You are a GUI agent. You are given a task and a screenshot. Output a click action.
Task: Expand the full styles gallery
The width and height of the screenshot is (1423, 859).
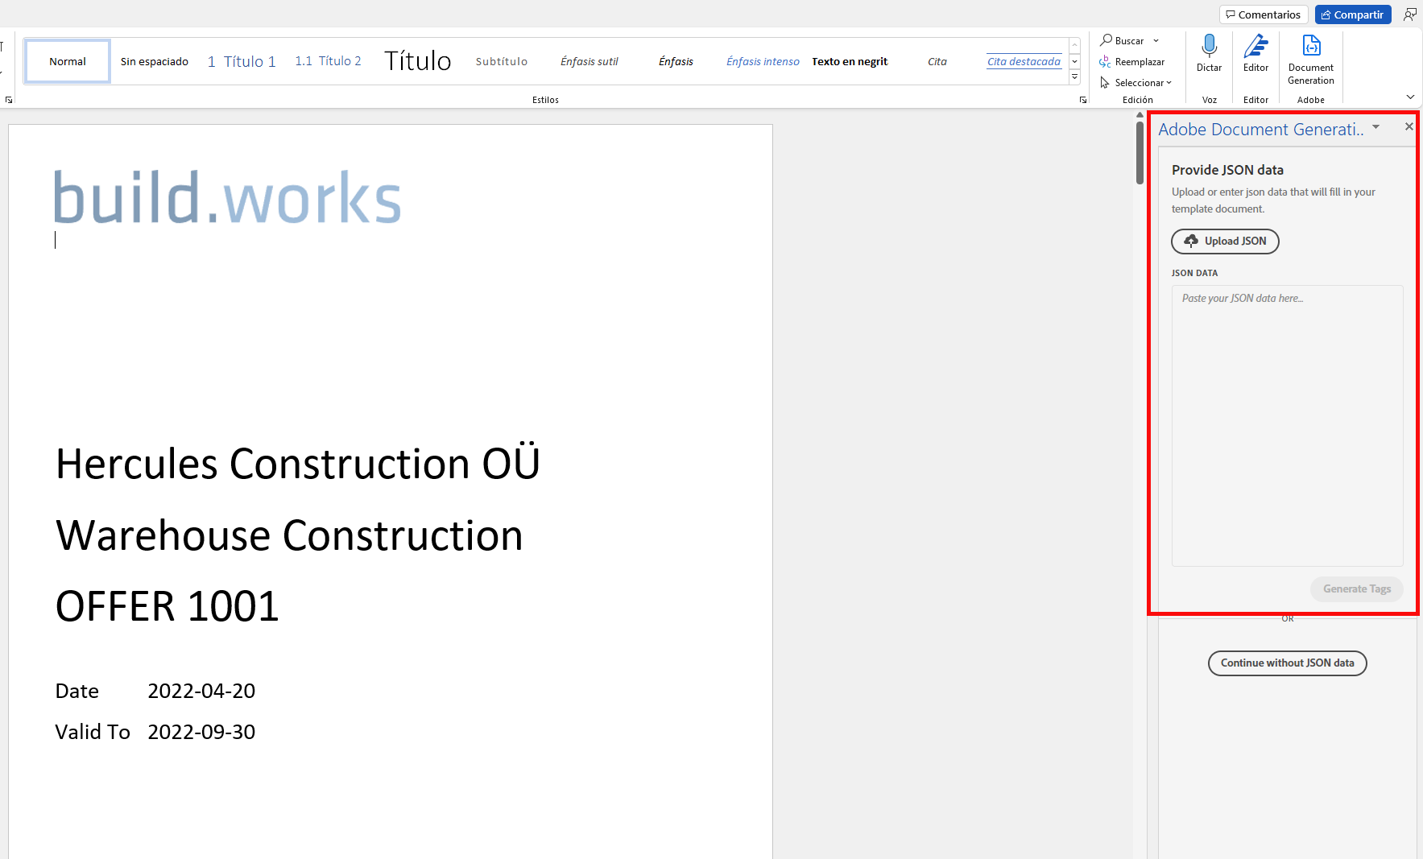tap(1074, 77)
